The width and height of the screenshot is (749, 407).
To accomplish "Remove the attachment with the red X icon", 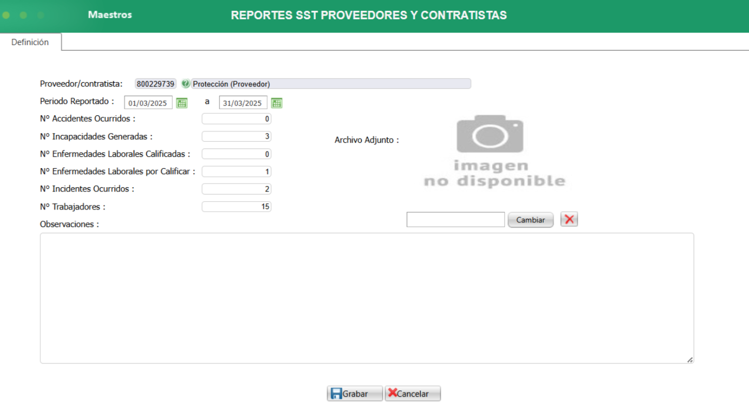I will pyautogui.click(x=569, y=219).
